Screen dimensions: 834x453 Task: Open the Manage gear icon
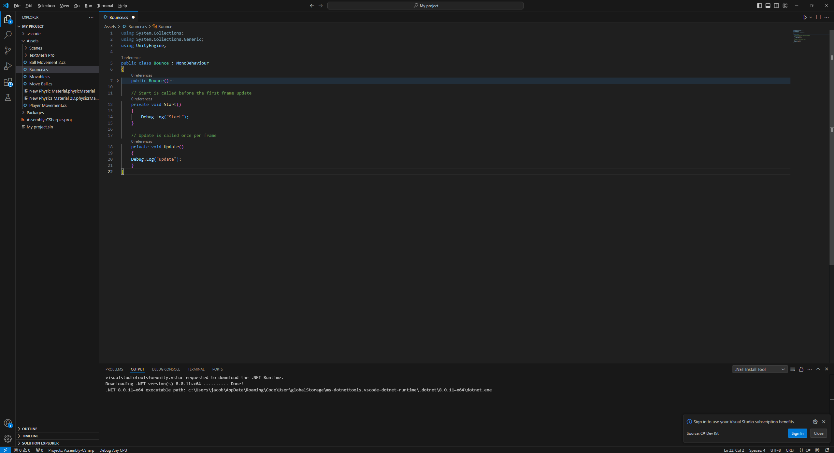pos(8,439)
